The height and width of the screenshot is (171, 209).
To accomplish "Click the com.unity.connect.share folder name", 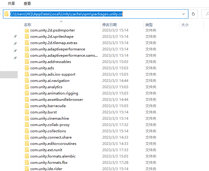I will pyautogui.click(x=51, y=137).
